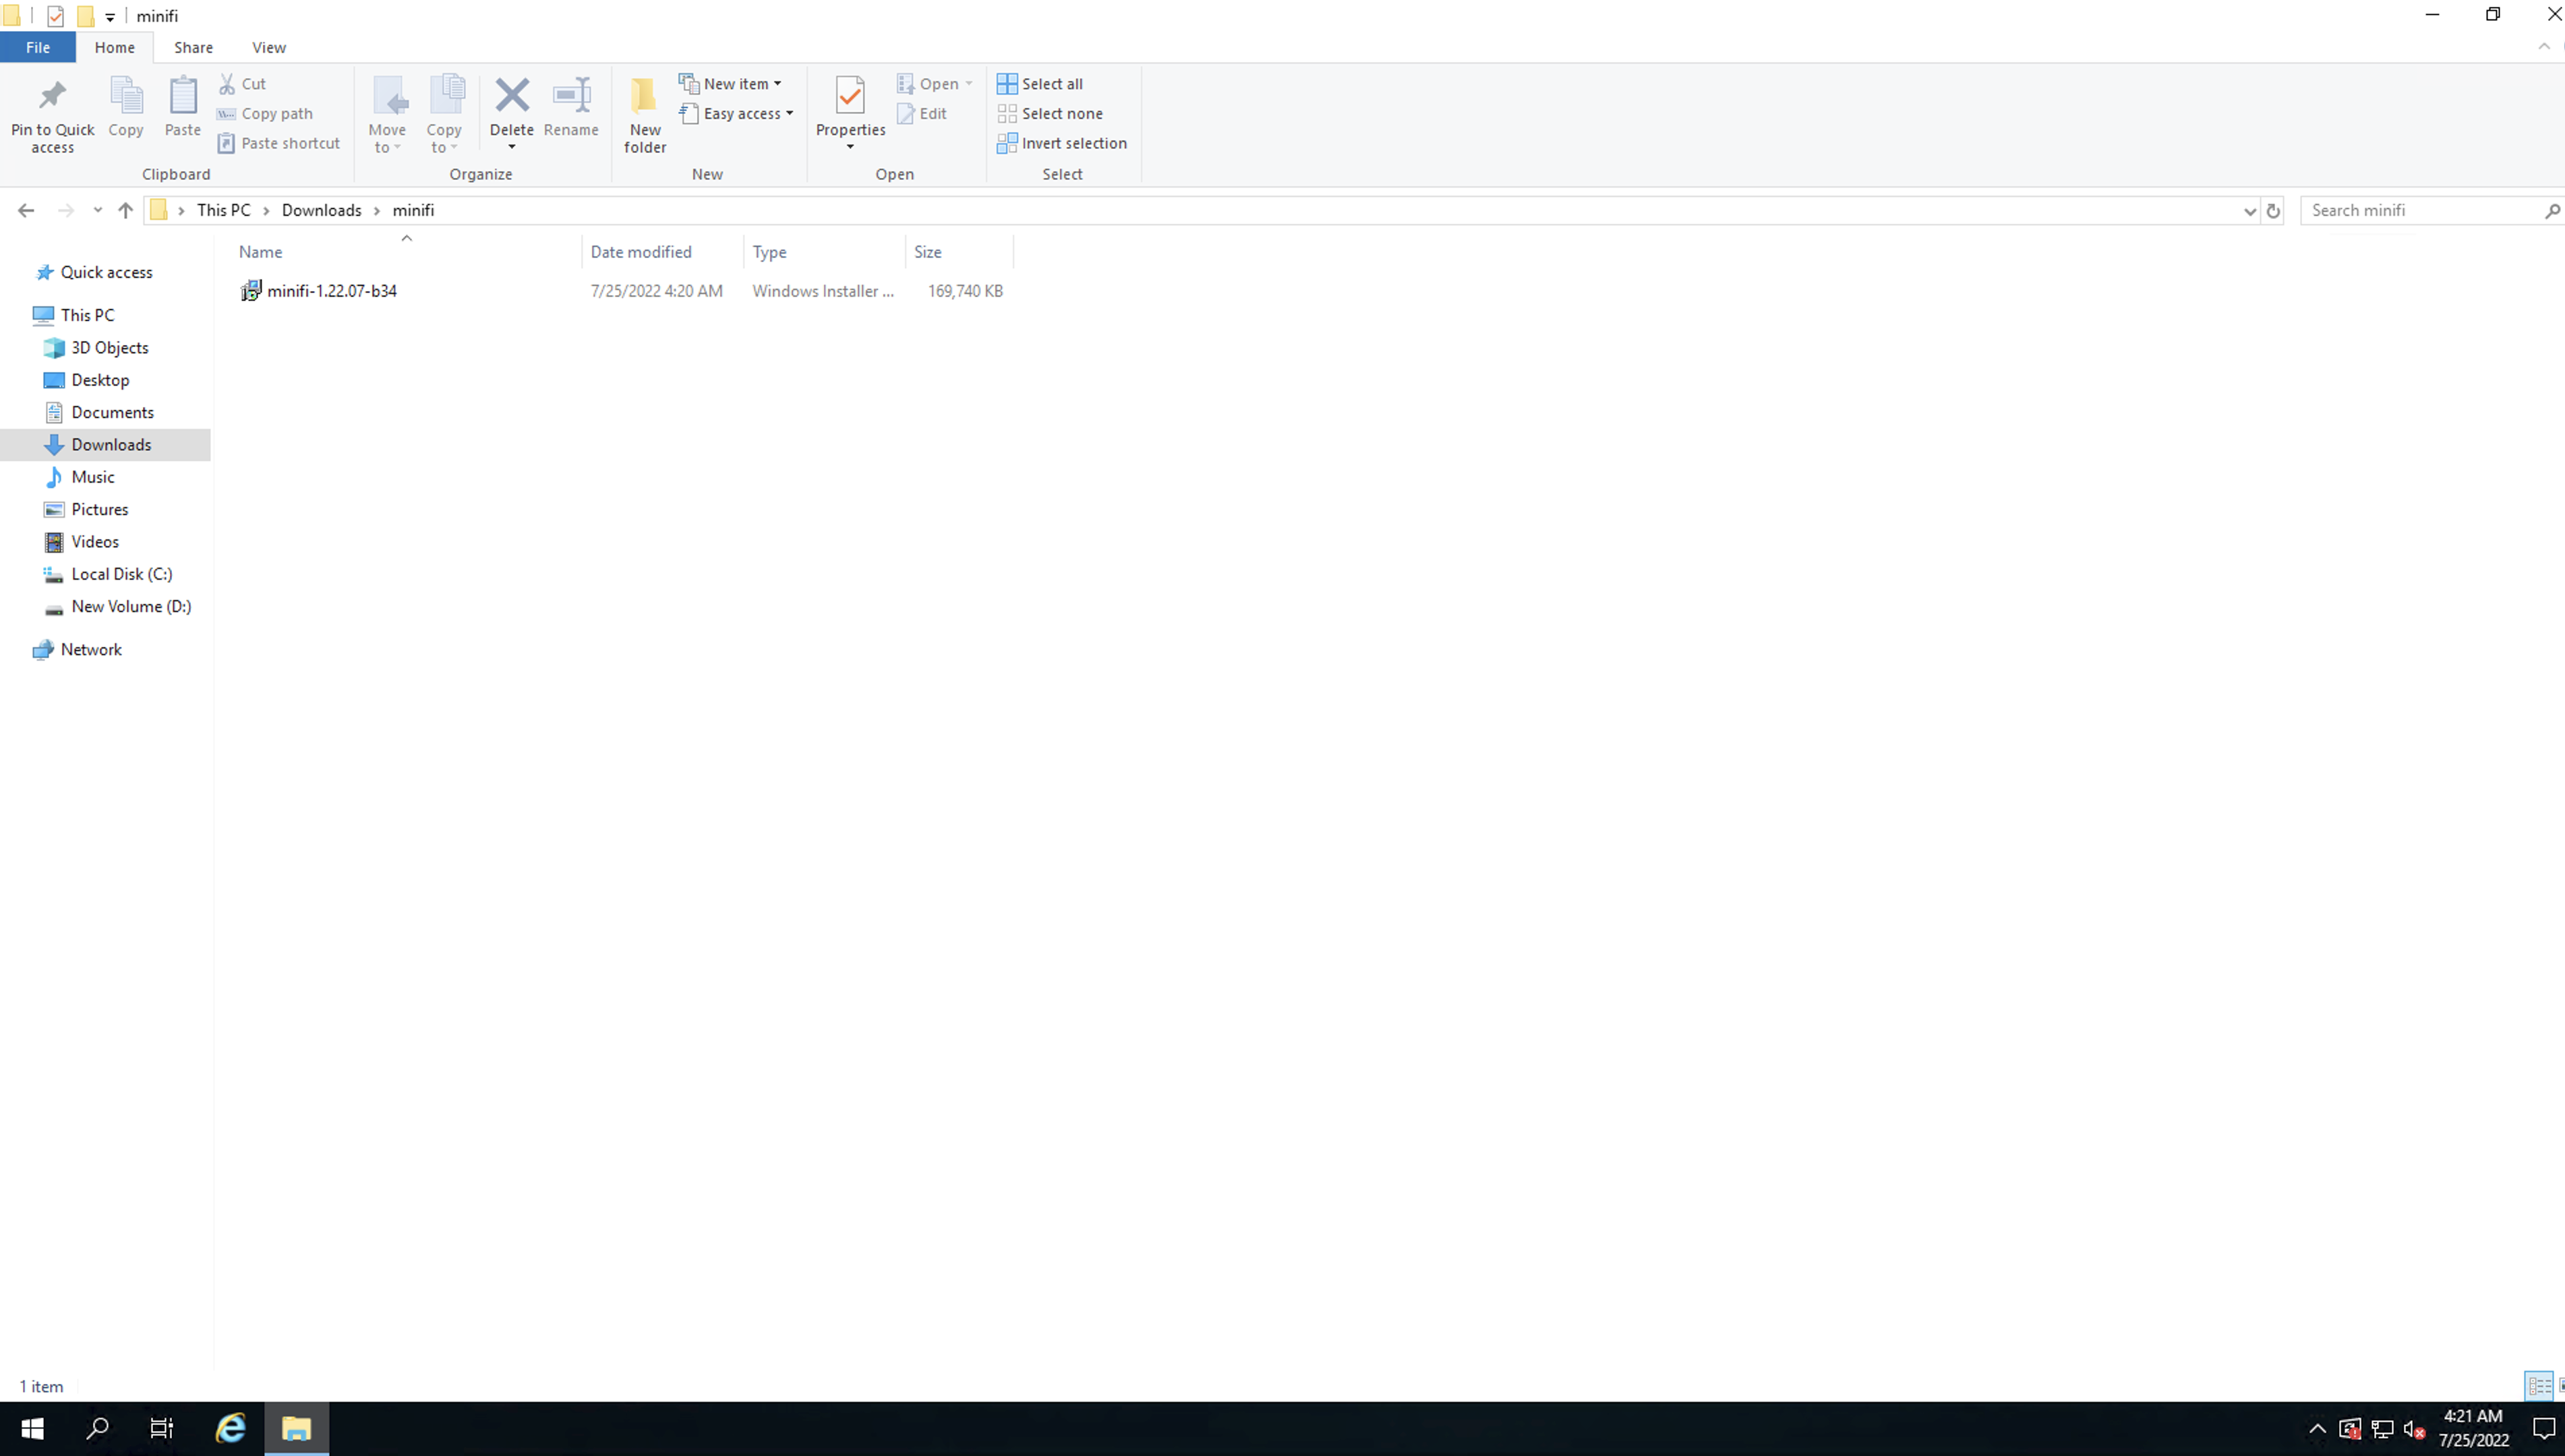Viewport: 2565px width, 1456px height.
Task: Switch to the View ribbon tab
Action: pyautogui.click(x=268, y=47)
